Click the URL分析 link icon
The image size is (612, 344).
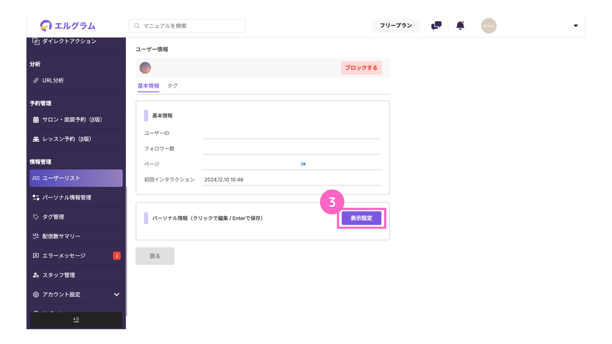click(36, 81)
